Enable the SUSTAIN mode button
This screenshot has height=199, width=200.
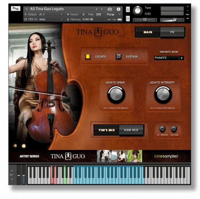point(118,57)
